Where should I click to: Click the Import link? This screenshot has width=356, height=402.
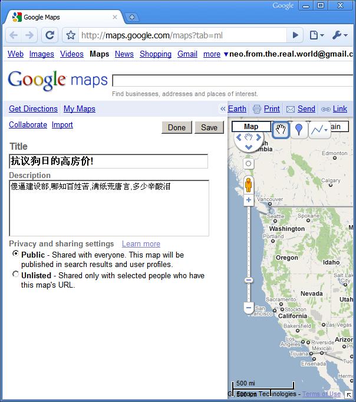[62, 124]
